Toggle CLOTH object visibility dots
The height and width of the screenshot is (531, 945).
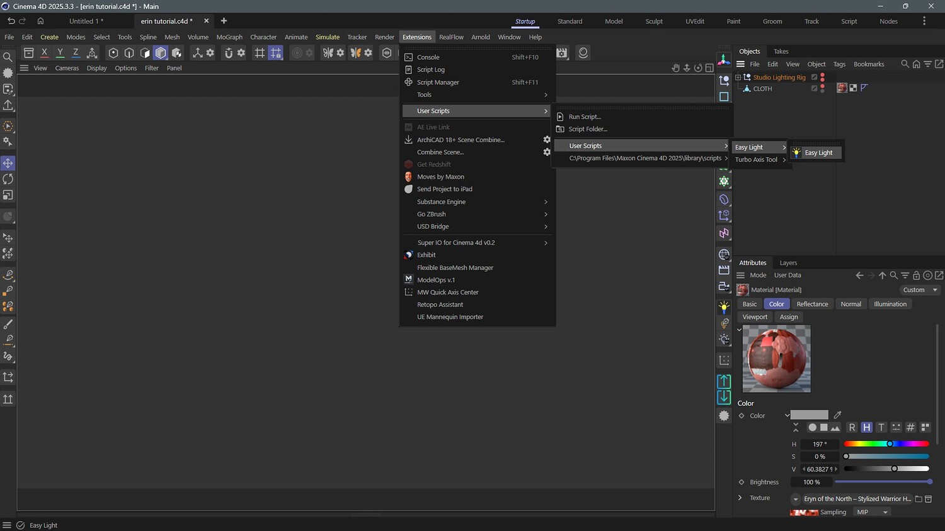click(x=822, y=89)
